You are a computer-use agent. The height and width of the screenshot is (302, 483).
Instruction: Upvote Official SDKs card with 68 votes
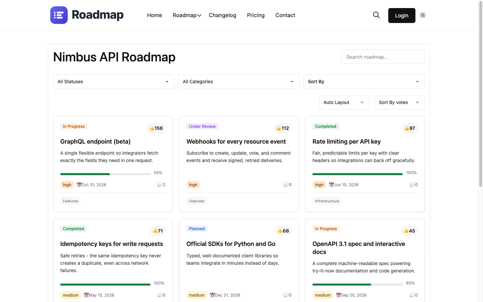[x=283, y=231]
